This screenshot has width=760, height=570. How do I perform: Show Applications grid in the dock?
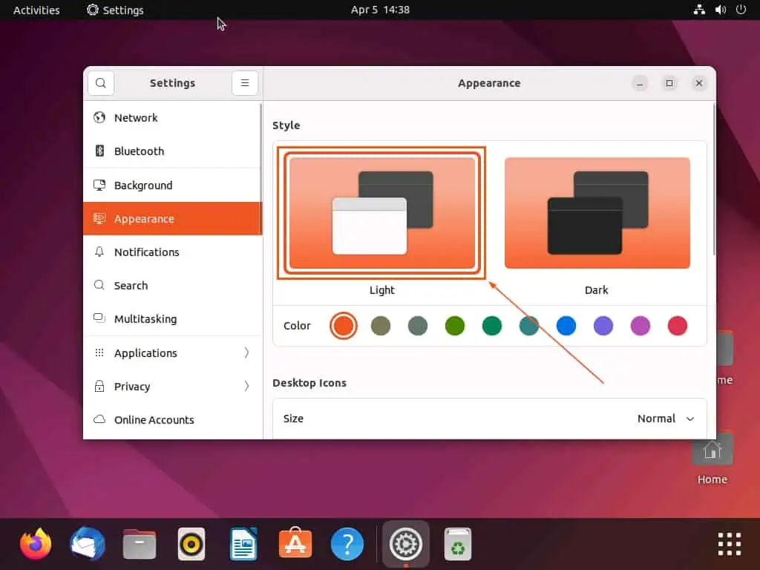pos(729,544)
